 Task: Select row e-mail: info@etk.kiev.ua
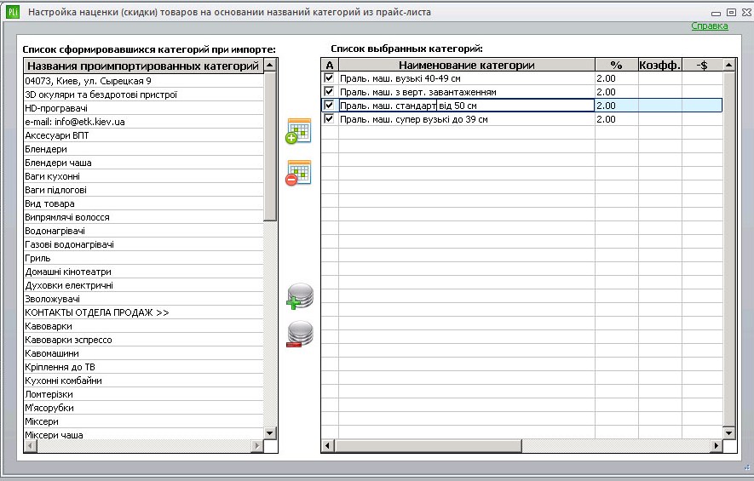coord(143,122)
